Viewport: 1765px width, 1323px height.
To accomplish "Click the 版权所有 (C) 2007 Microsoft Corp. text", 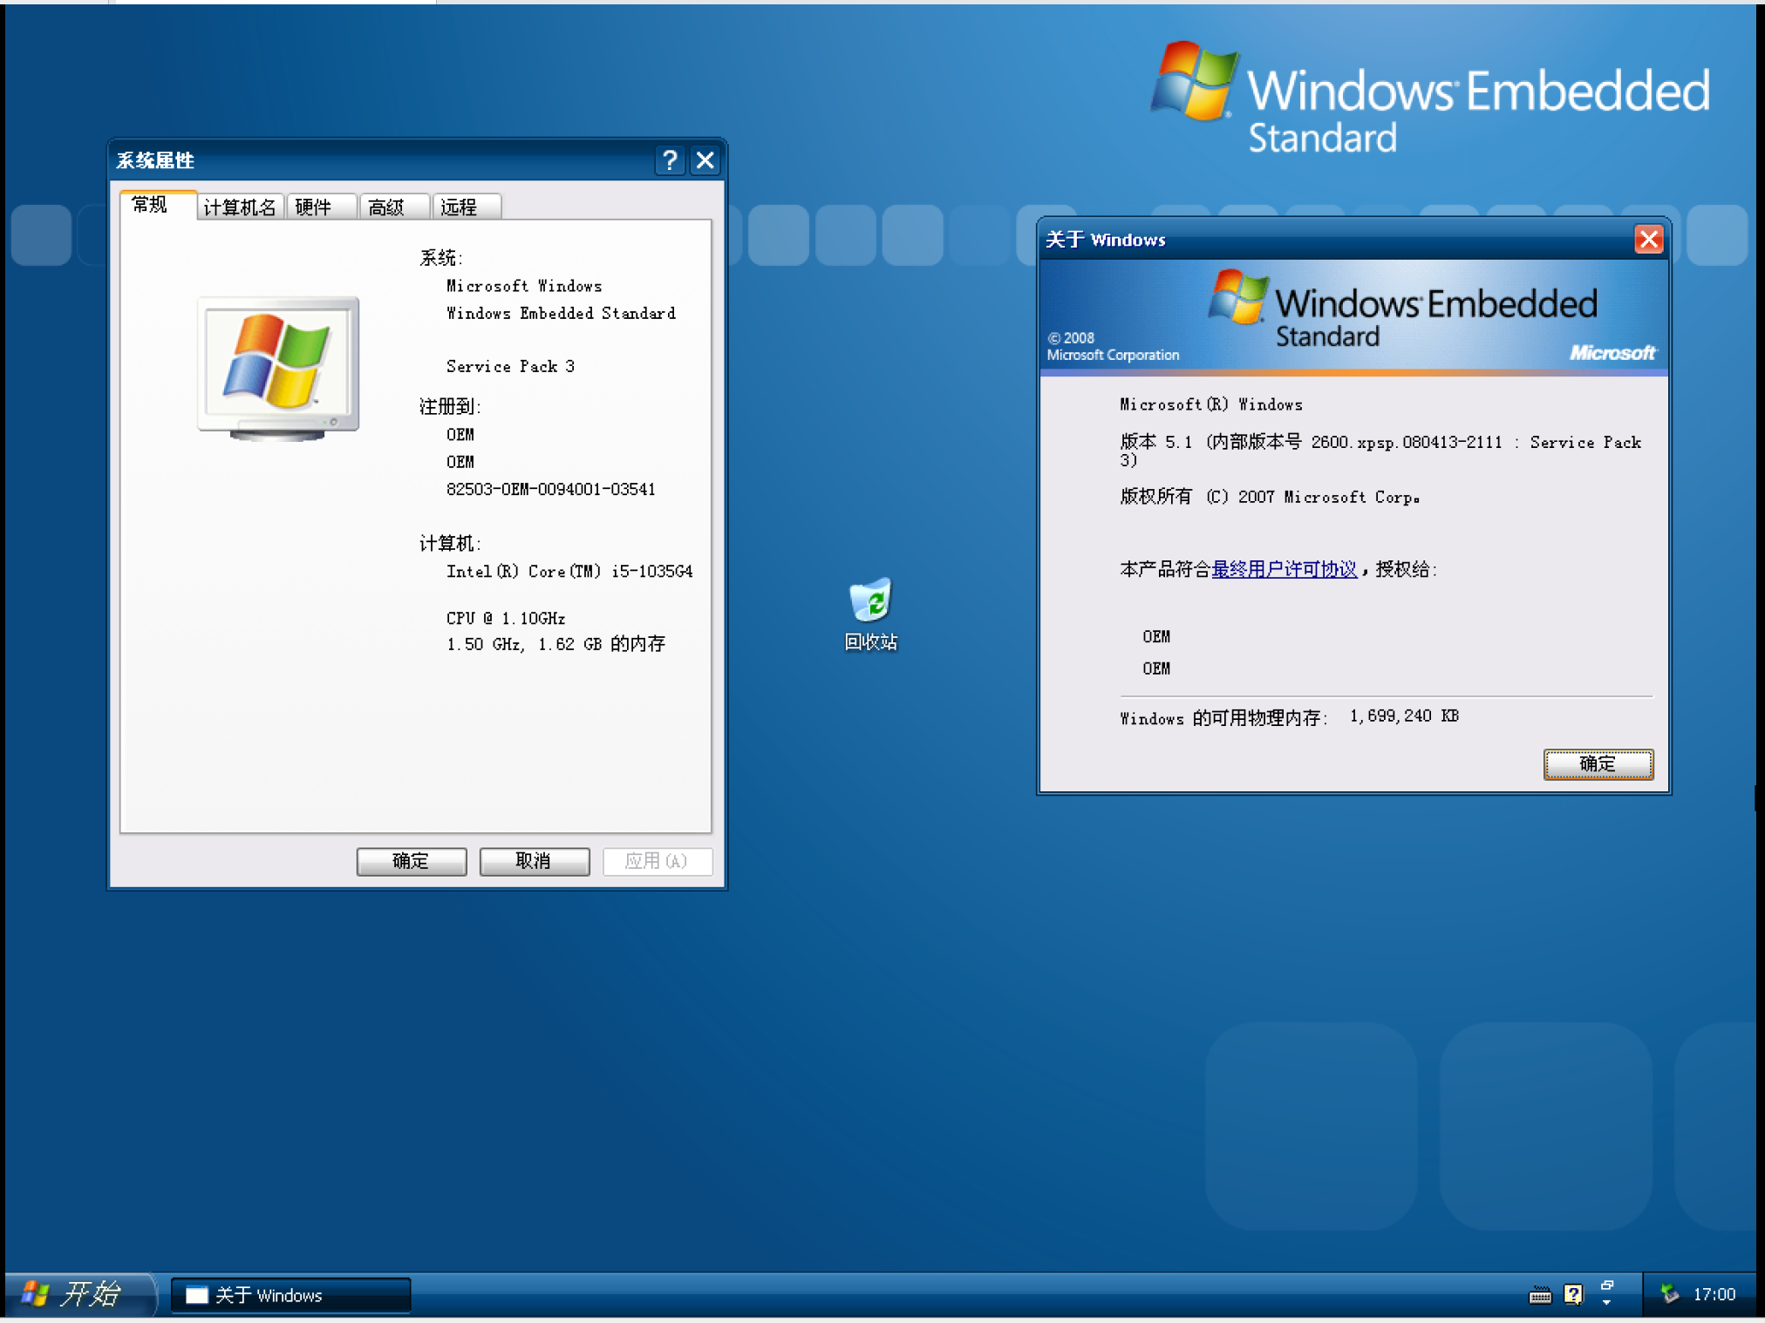I will tap(1270, 497).
